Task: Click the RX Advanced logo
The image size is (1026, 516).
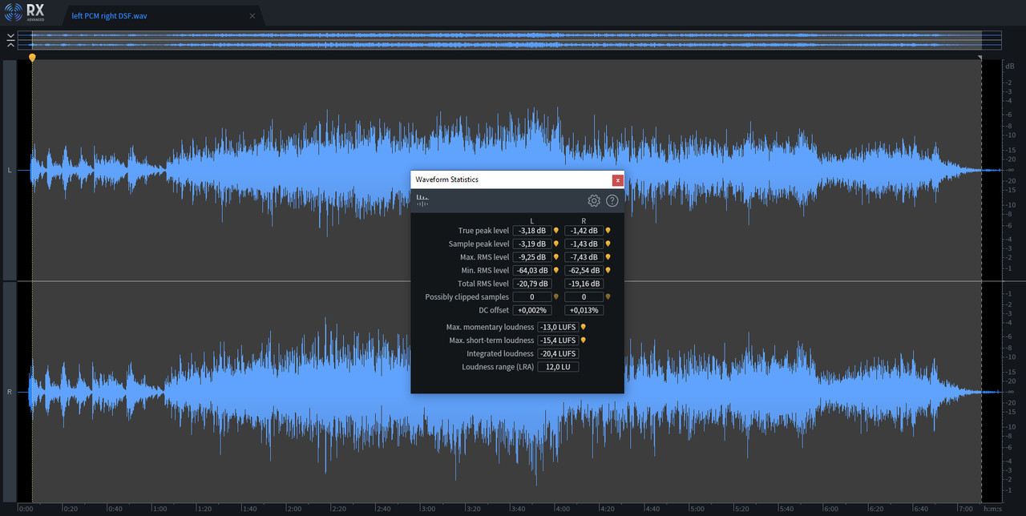Action: click(25, 14)
